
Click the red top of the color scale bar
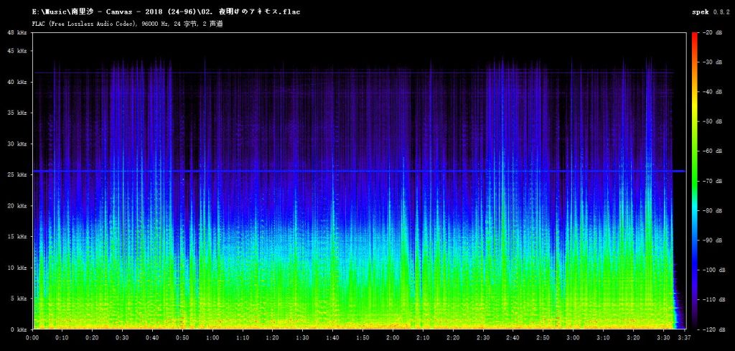pyautogui.click(x=694, y=37)
